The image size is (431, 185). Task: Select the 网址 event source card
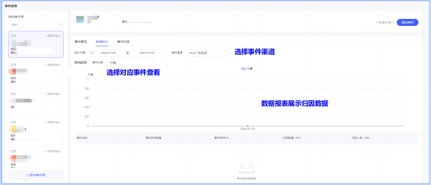(x=36, y=102)
